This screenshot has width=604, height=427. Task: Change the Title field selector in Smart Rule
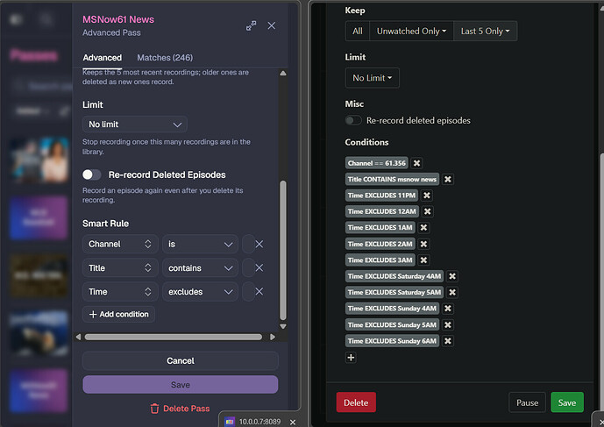120,267
